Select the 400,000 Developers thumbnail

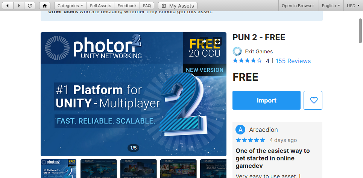point(213,169)
